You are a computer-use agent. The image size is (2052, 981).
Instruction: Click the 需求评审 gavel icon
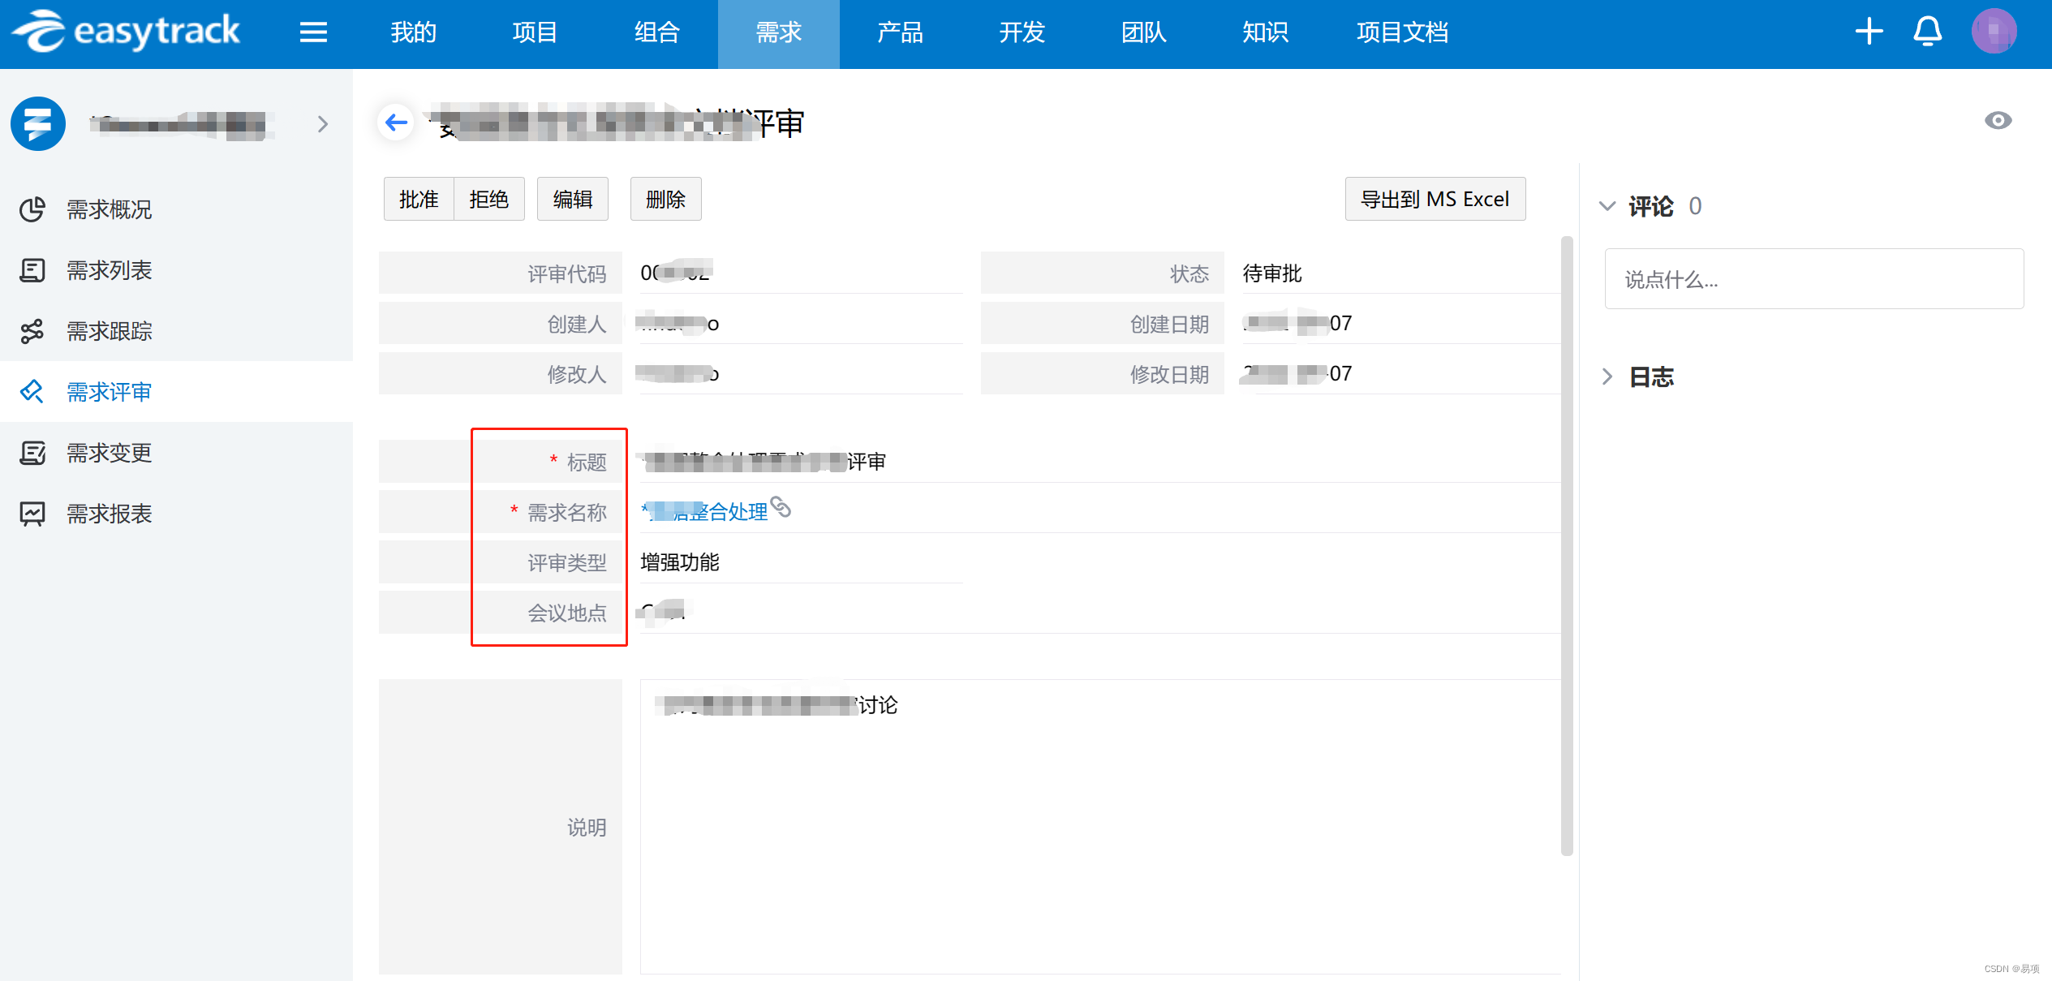coord(32,392)
